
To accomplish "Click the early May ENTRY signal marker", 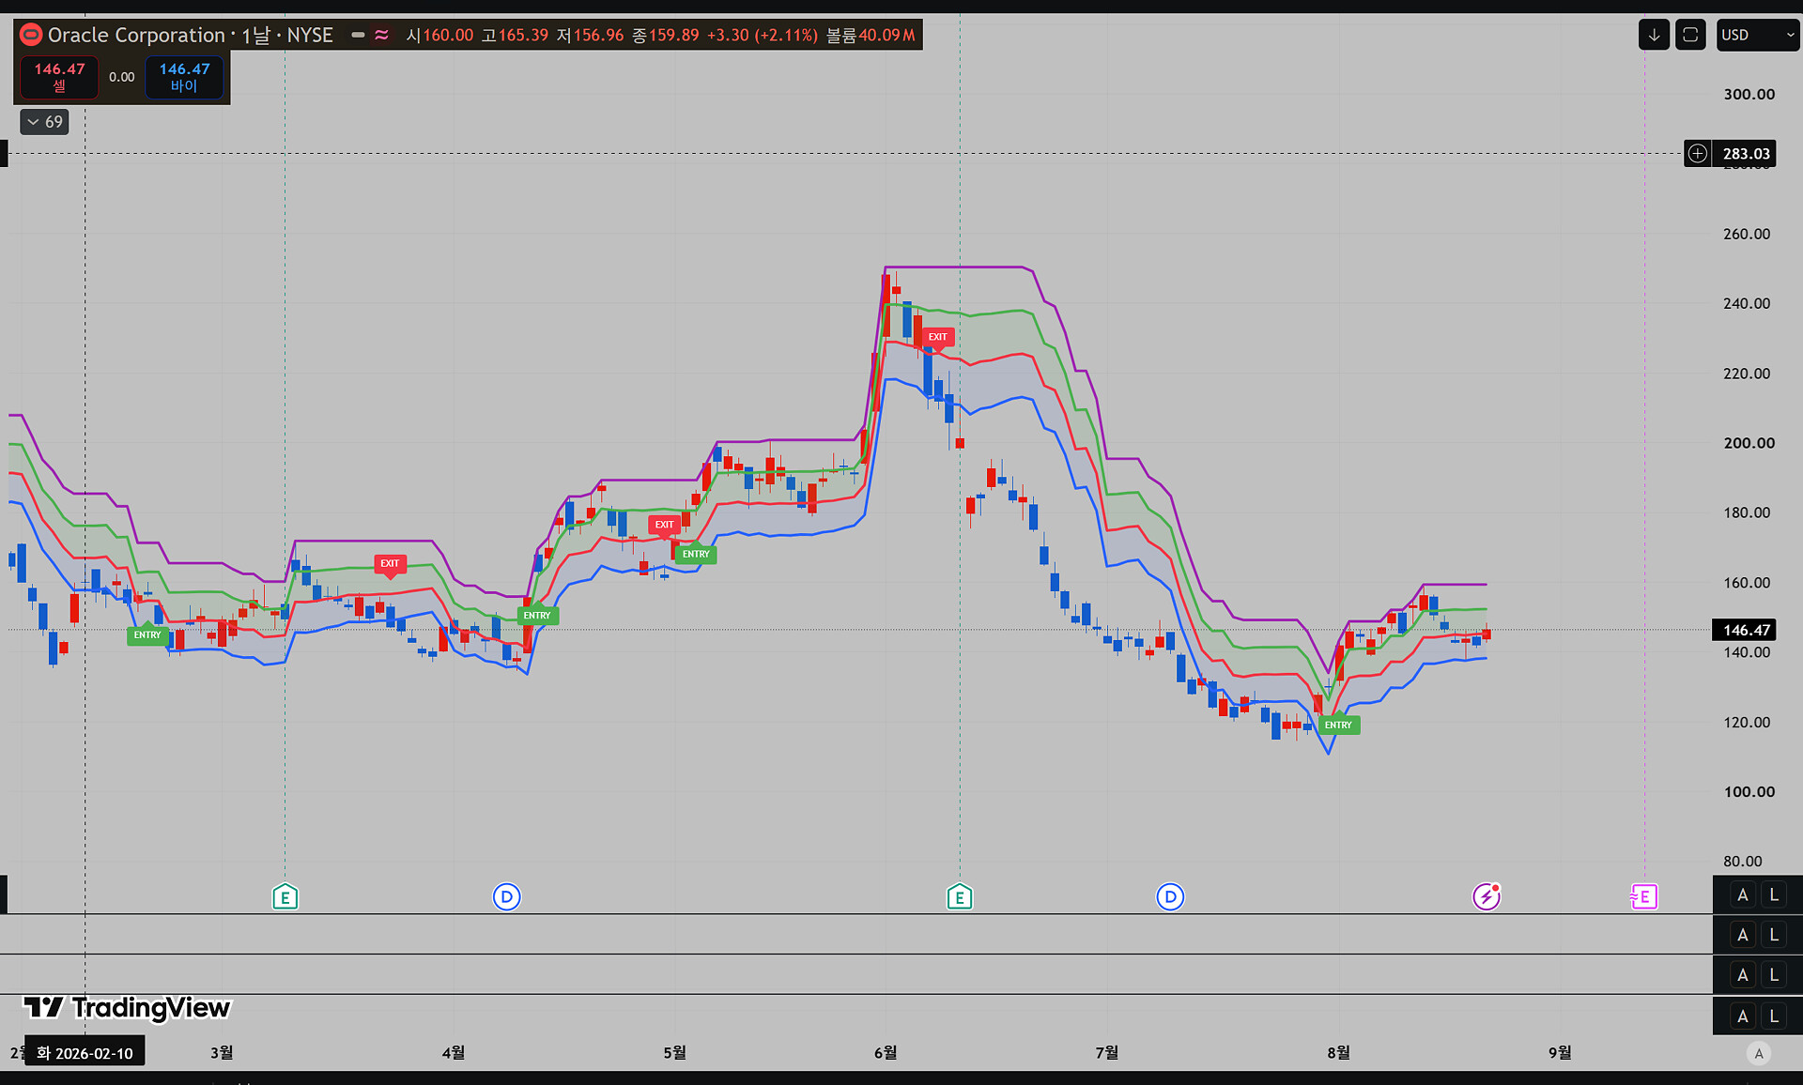I will coord(696,555).
